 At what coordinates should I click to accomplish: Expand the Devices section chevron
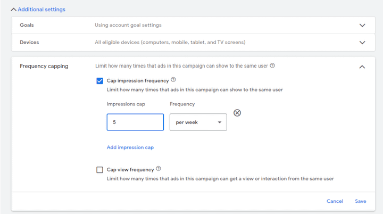(x=362, y=42)
